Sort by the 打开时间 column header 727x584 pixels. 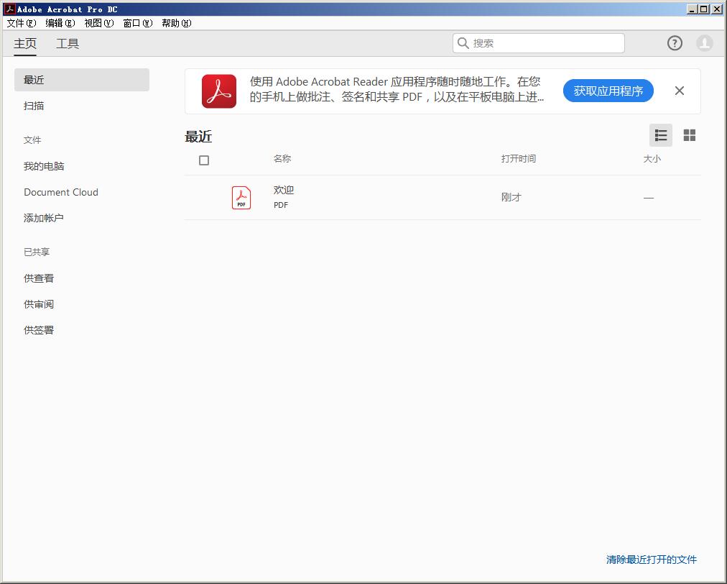[519, 159]
